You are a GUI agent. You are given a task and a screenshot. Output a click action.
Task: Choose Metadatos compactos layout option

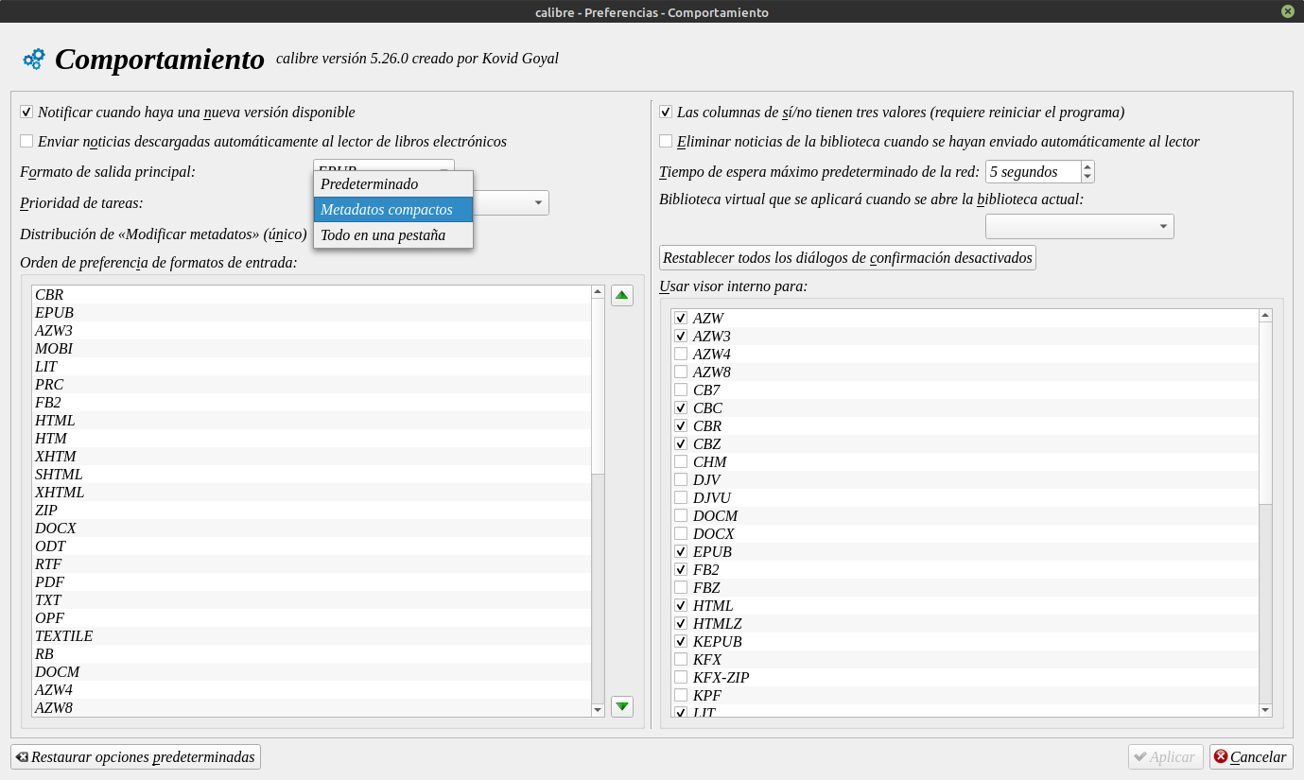(x=392, y=210)
